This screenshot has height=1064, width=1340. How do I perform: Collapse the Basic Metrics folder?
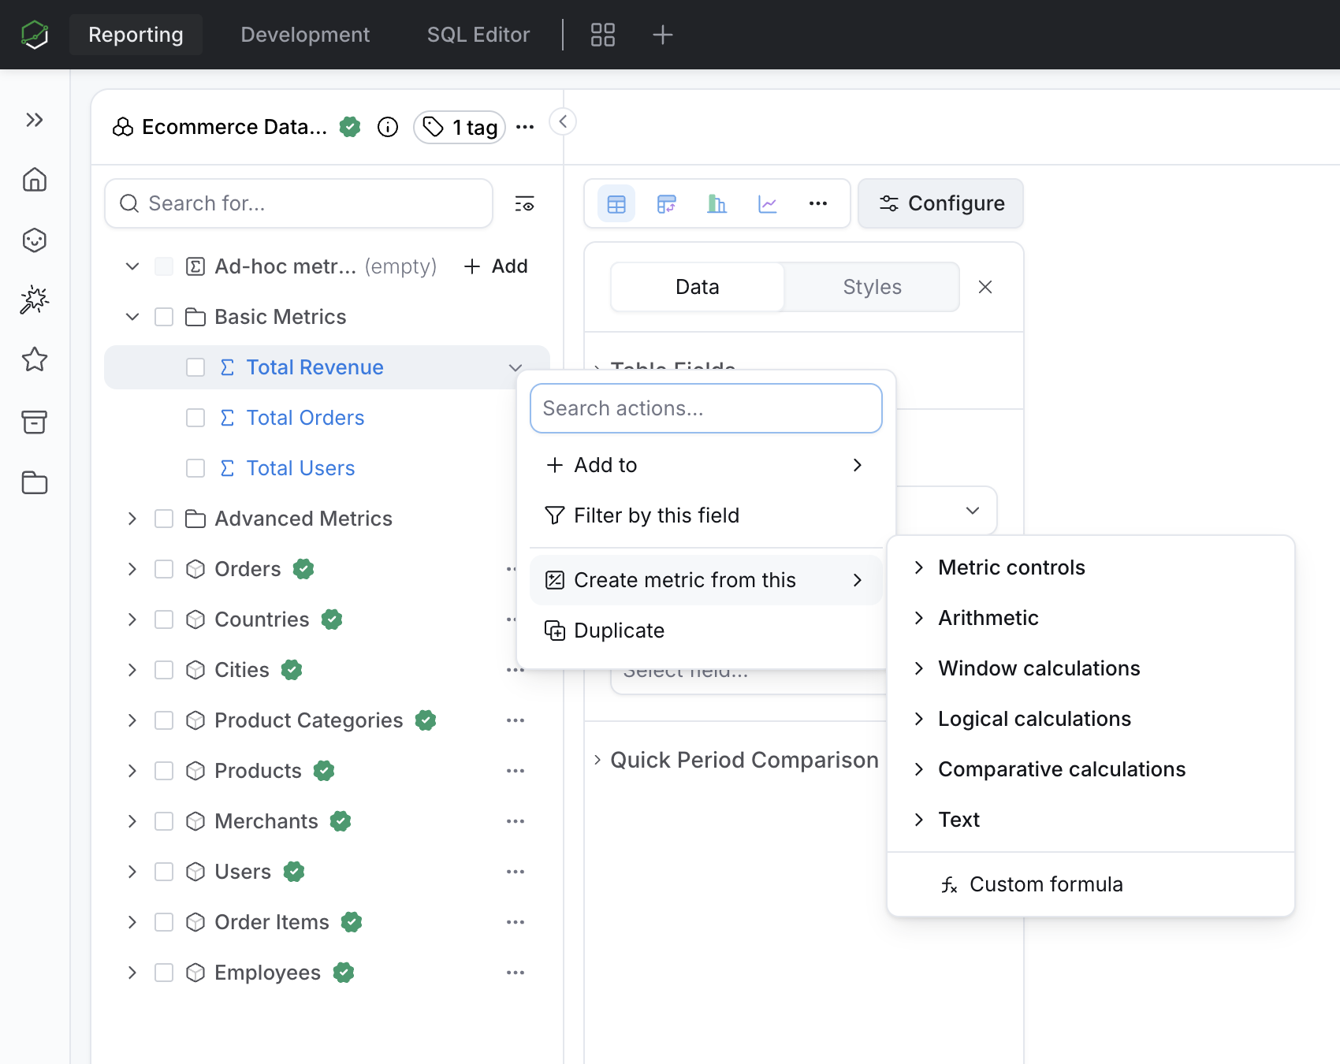coord(132,317)
